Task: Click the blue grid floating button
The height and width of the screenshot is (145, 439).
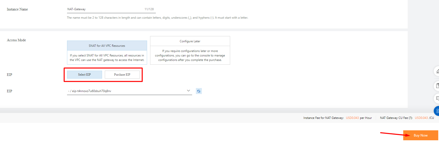Action: point(437,111)
